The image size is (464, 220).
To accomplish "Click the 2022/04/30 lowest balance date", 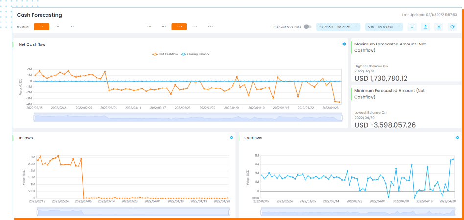I will [364, 117].
